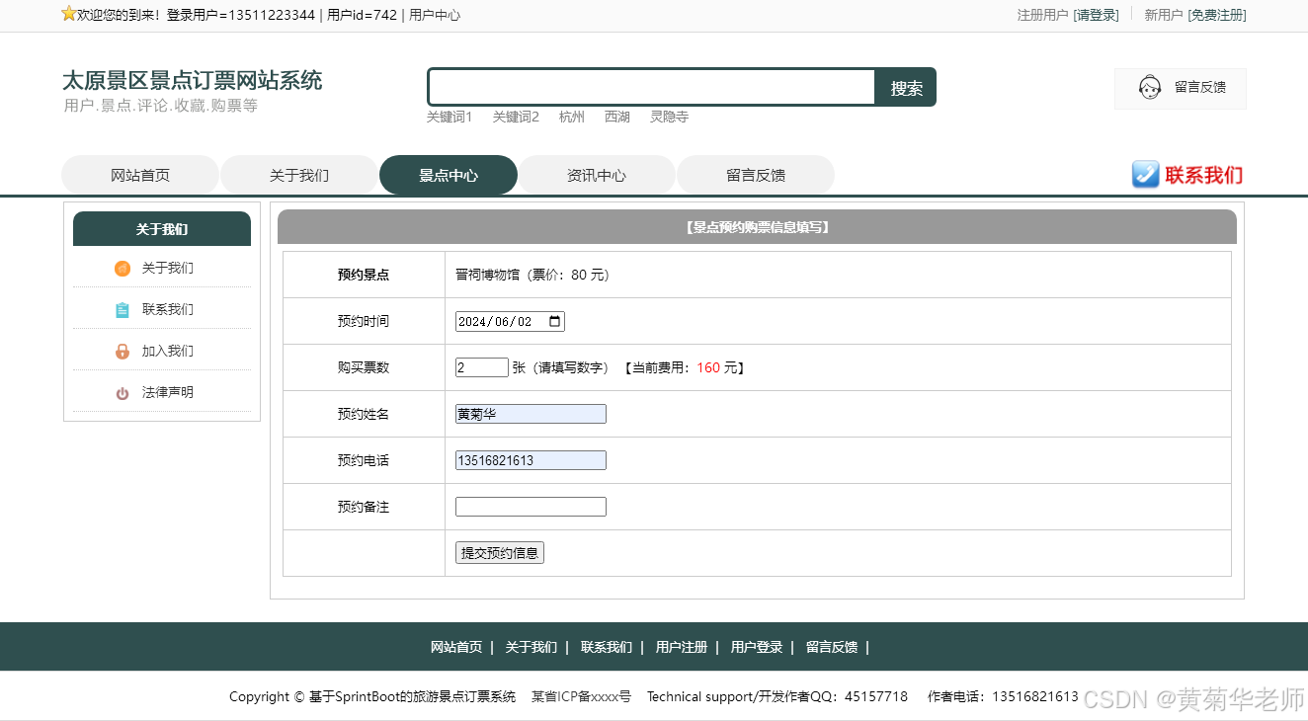
Task: Open the date picker calendar icon
Action: 554,321
